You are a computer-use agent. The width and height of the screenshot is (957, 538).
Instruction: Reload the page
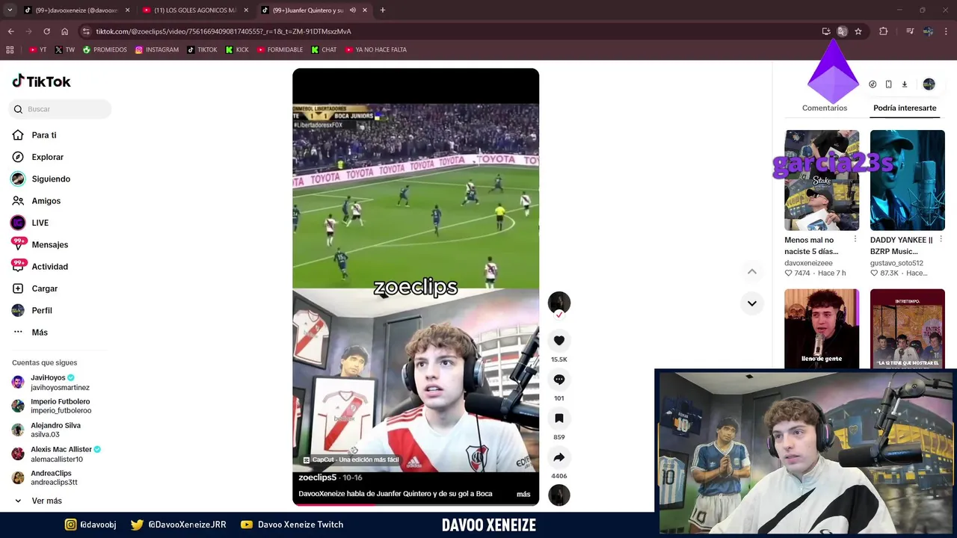point(46,31)
